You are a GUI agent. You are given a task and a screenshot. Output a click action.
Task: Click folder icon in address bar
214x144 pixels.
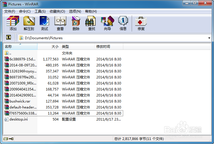click(x=21, y=38)
